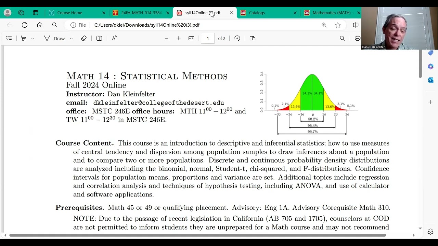The width and height of the screenshot is (438, 246).
Task: Switch to the 24FA-MATH-014 tab
Action: (141, 13)
